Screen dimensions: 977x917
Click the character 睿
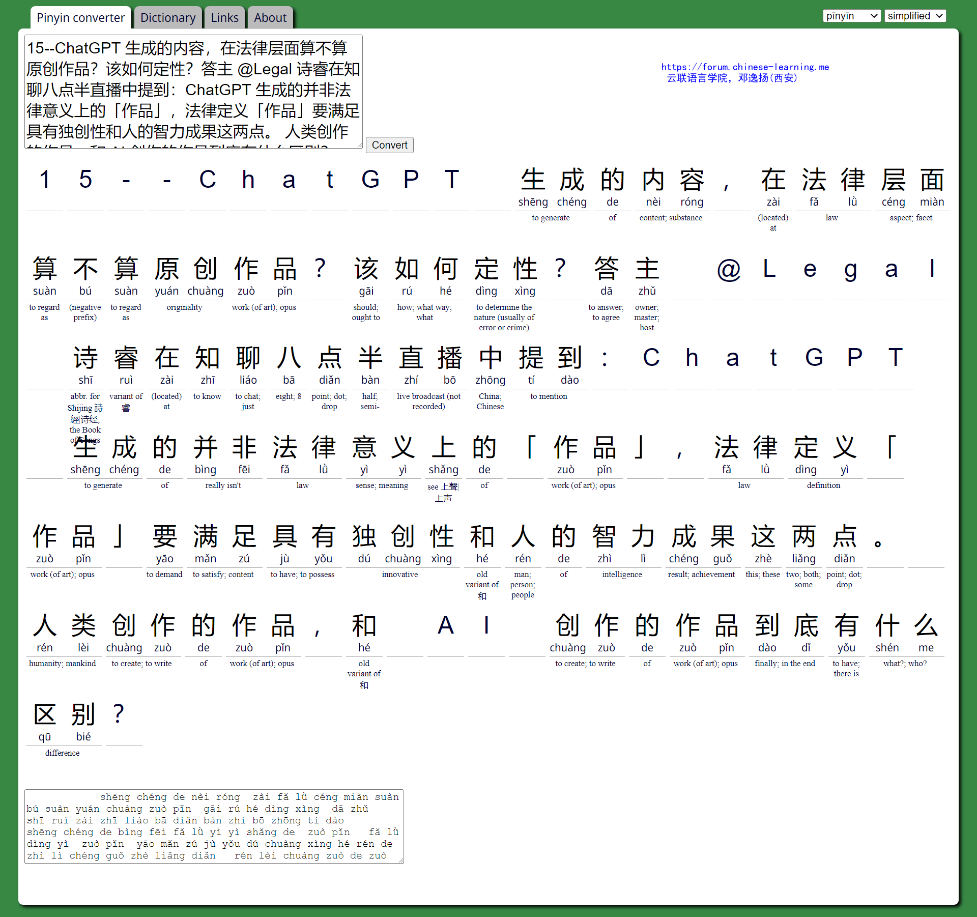click(x=126, y=358)
